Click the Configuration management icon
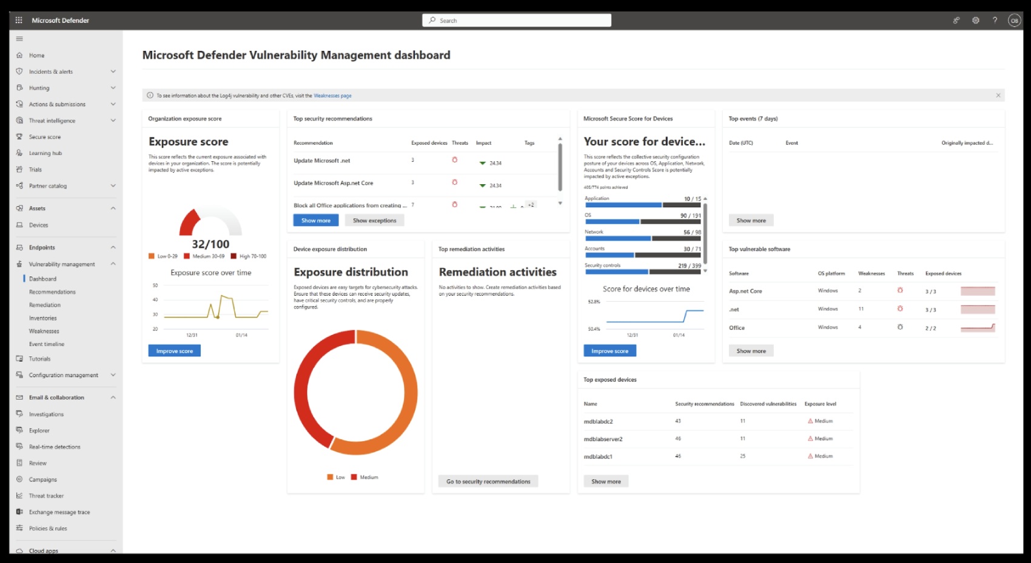 pyautogui.click(x=19, y=375)
